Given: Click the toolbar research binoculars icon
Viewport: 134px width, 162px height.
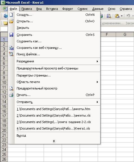Looking at the screenshot, I should [x=109, y=16].
